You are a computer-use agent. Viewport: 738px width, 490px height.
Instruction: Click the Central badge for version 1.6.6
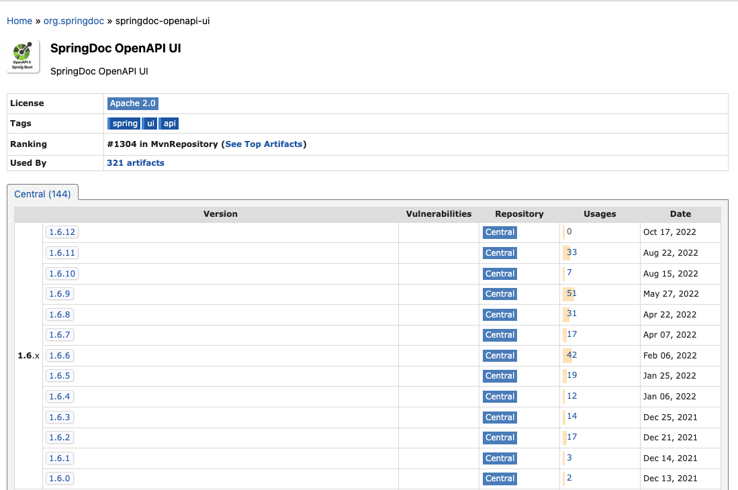coord(500,356)
